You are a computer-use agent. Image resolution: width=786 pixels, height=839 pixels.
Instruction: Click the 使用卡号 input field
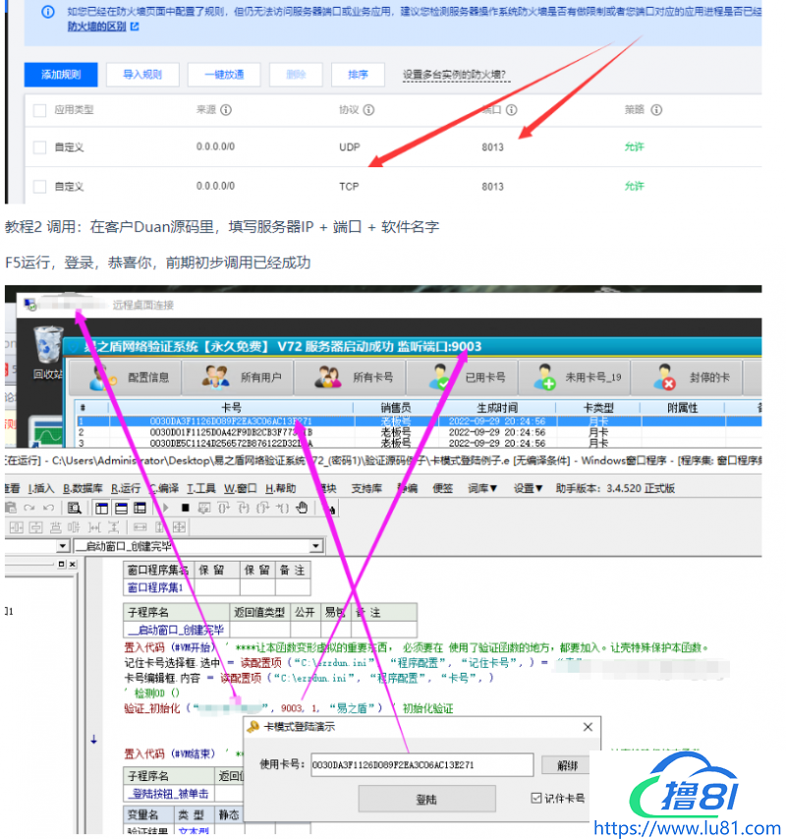coord(421,764)
